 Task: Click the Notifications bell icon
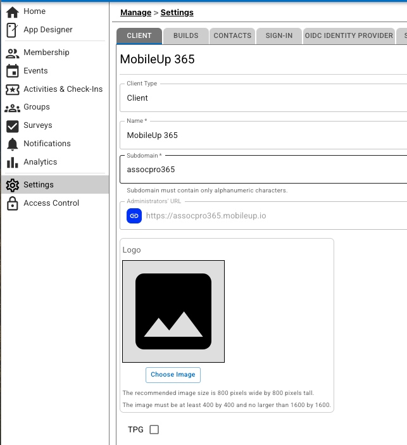(x=12, y=144)
